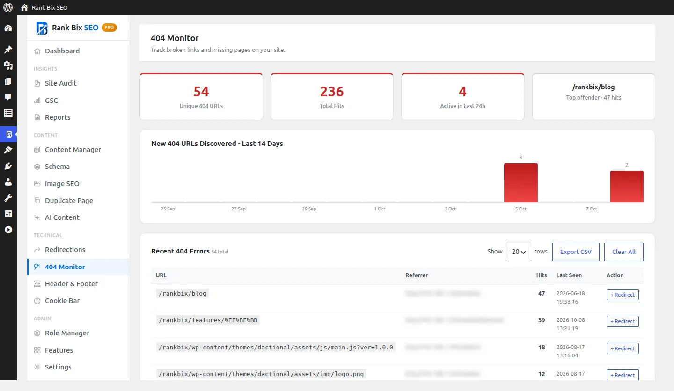Select the Schema menu item

pyautogui.click(x=78, y=167)
